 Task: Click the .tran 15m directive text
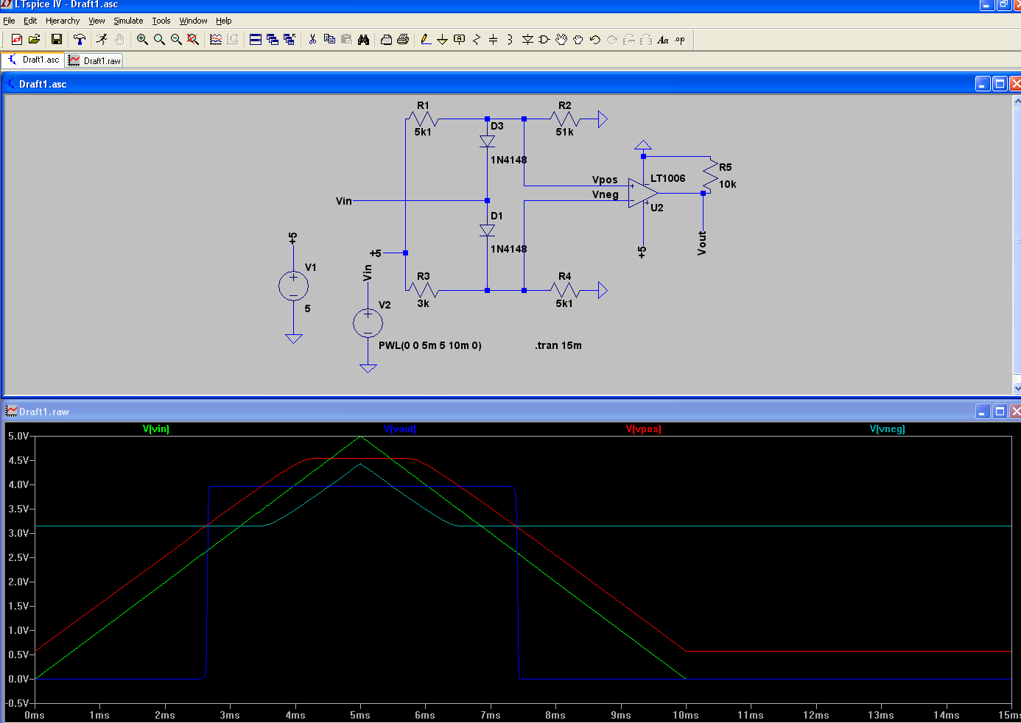(x=558, y=345)
